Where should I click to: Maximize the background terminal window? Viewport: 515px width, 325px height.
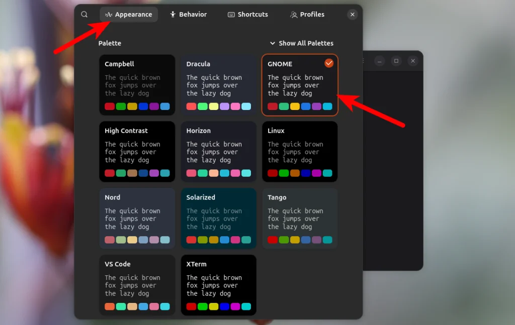click(396, 61)
